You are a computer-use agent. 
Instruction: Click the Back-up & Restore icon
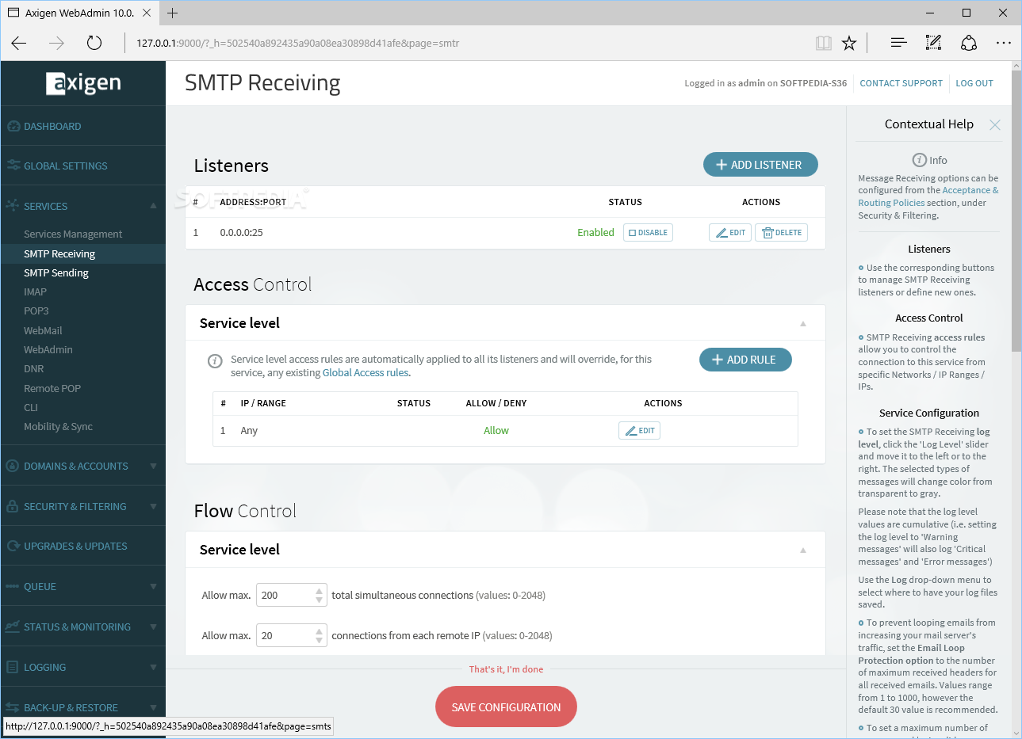coord(13,707)
